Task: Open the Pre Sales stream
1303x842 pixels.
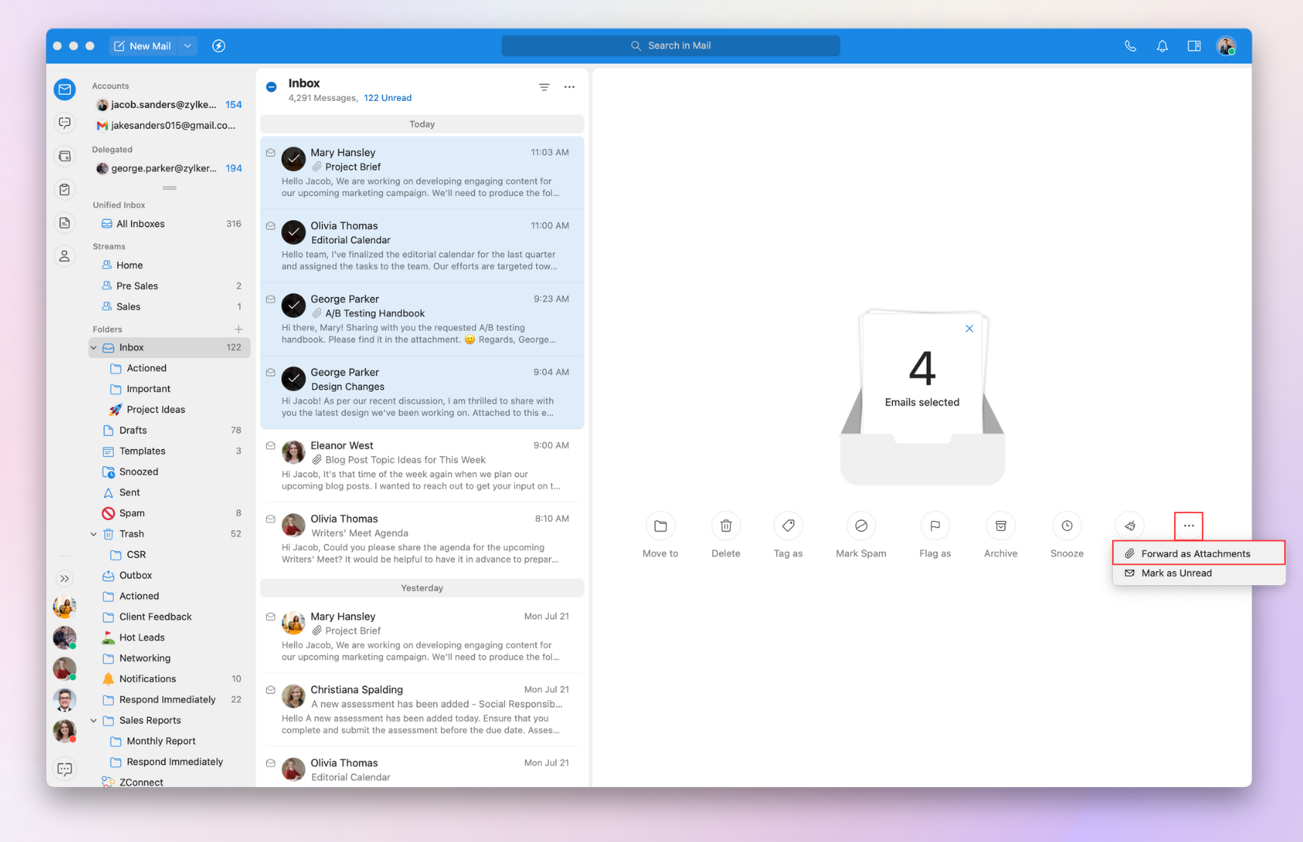Action: pyautogui.click(x=170, y=286)
